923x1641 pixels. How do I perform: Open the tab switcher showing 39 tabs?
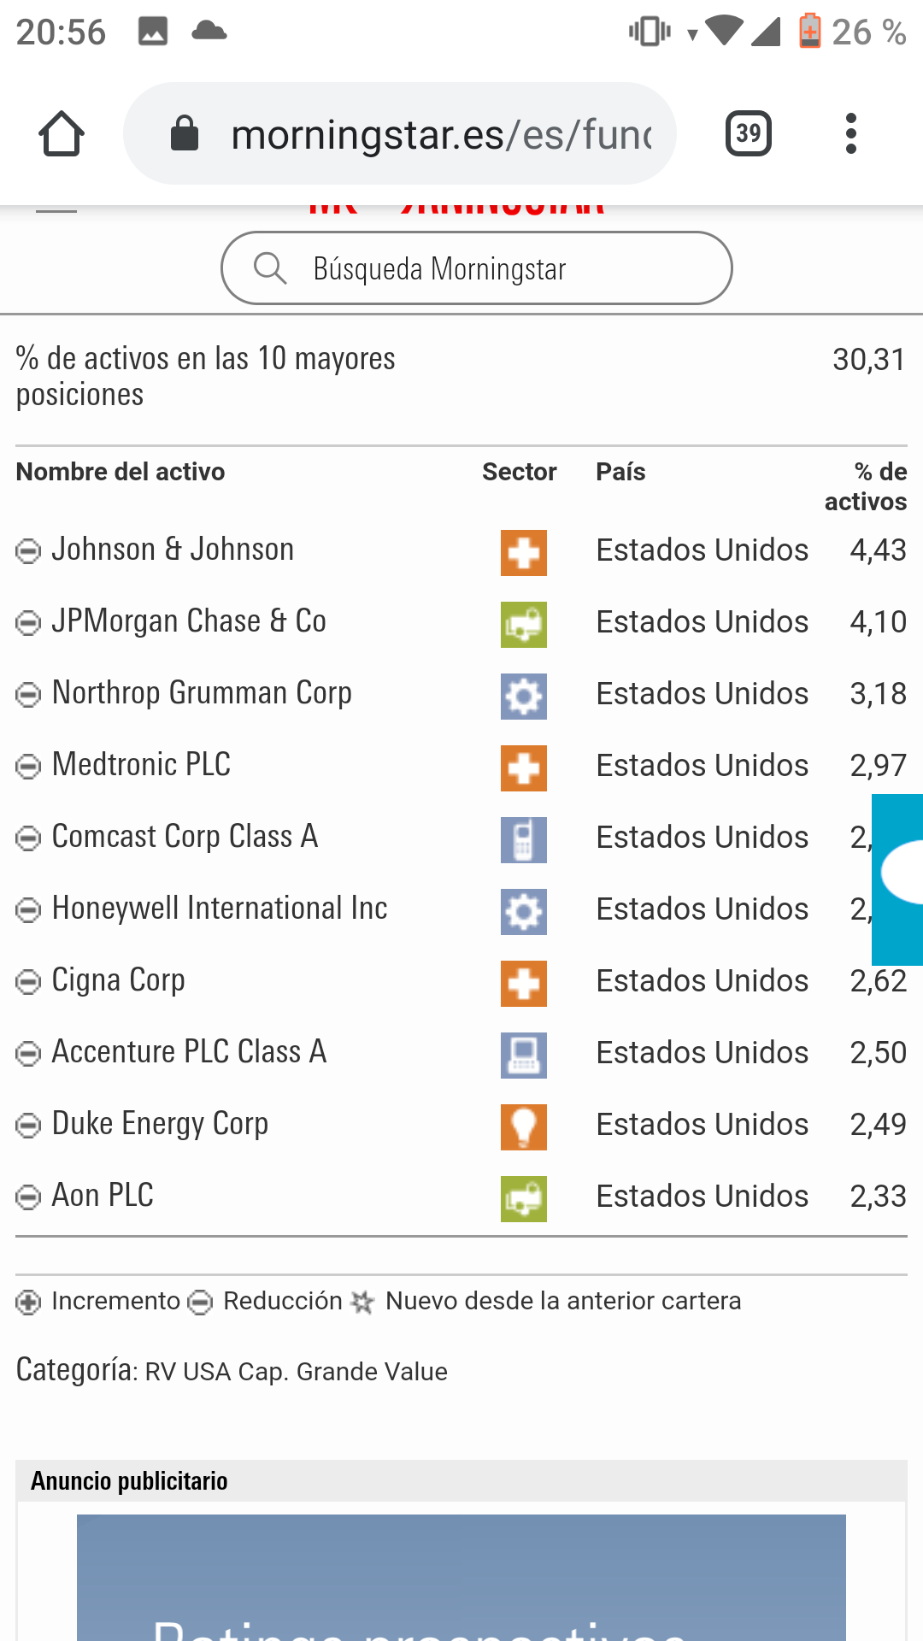pos(748,134)
